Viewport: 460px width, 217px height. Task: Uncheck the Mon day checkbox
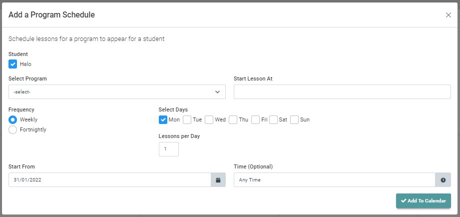(163, 120)
